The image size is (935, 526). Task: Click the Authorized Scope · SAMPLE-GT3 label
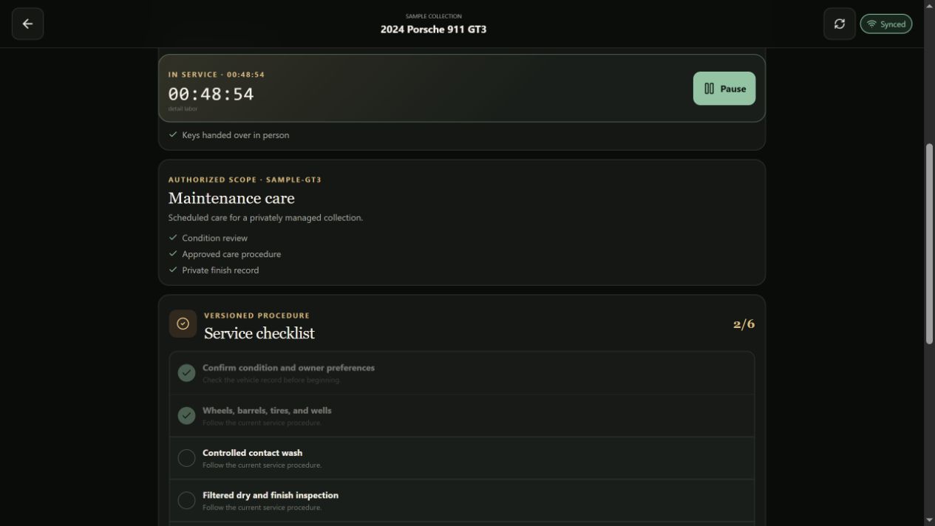coord(245,180)
